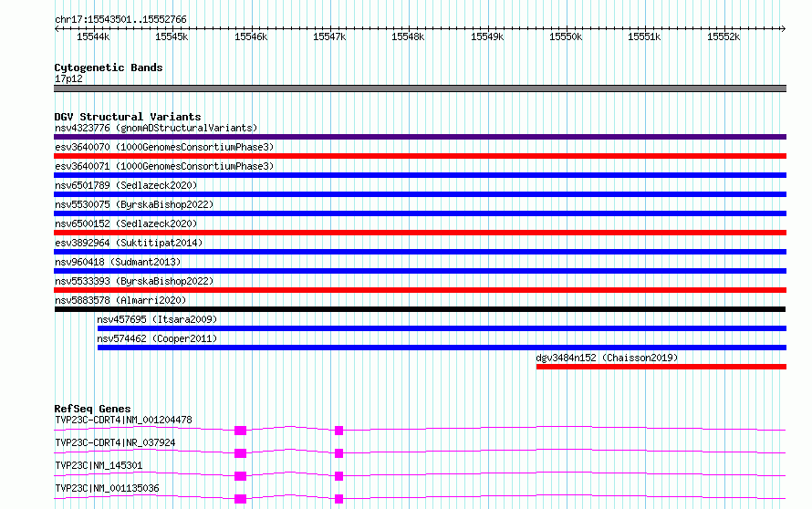Click the purple nsv4323776 variant bar
This screenshot has width=812, height=509.
point(420,137)
